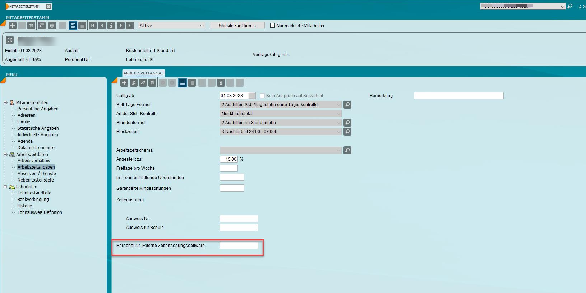Click the search magnifier next to Blockzeiten
The width and height of the screenshot is (586, 293).
347,132
